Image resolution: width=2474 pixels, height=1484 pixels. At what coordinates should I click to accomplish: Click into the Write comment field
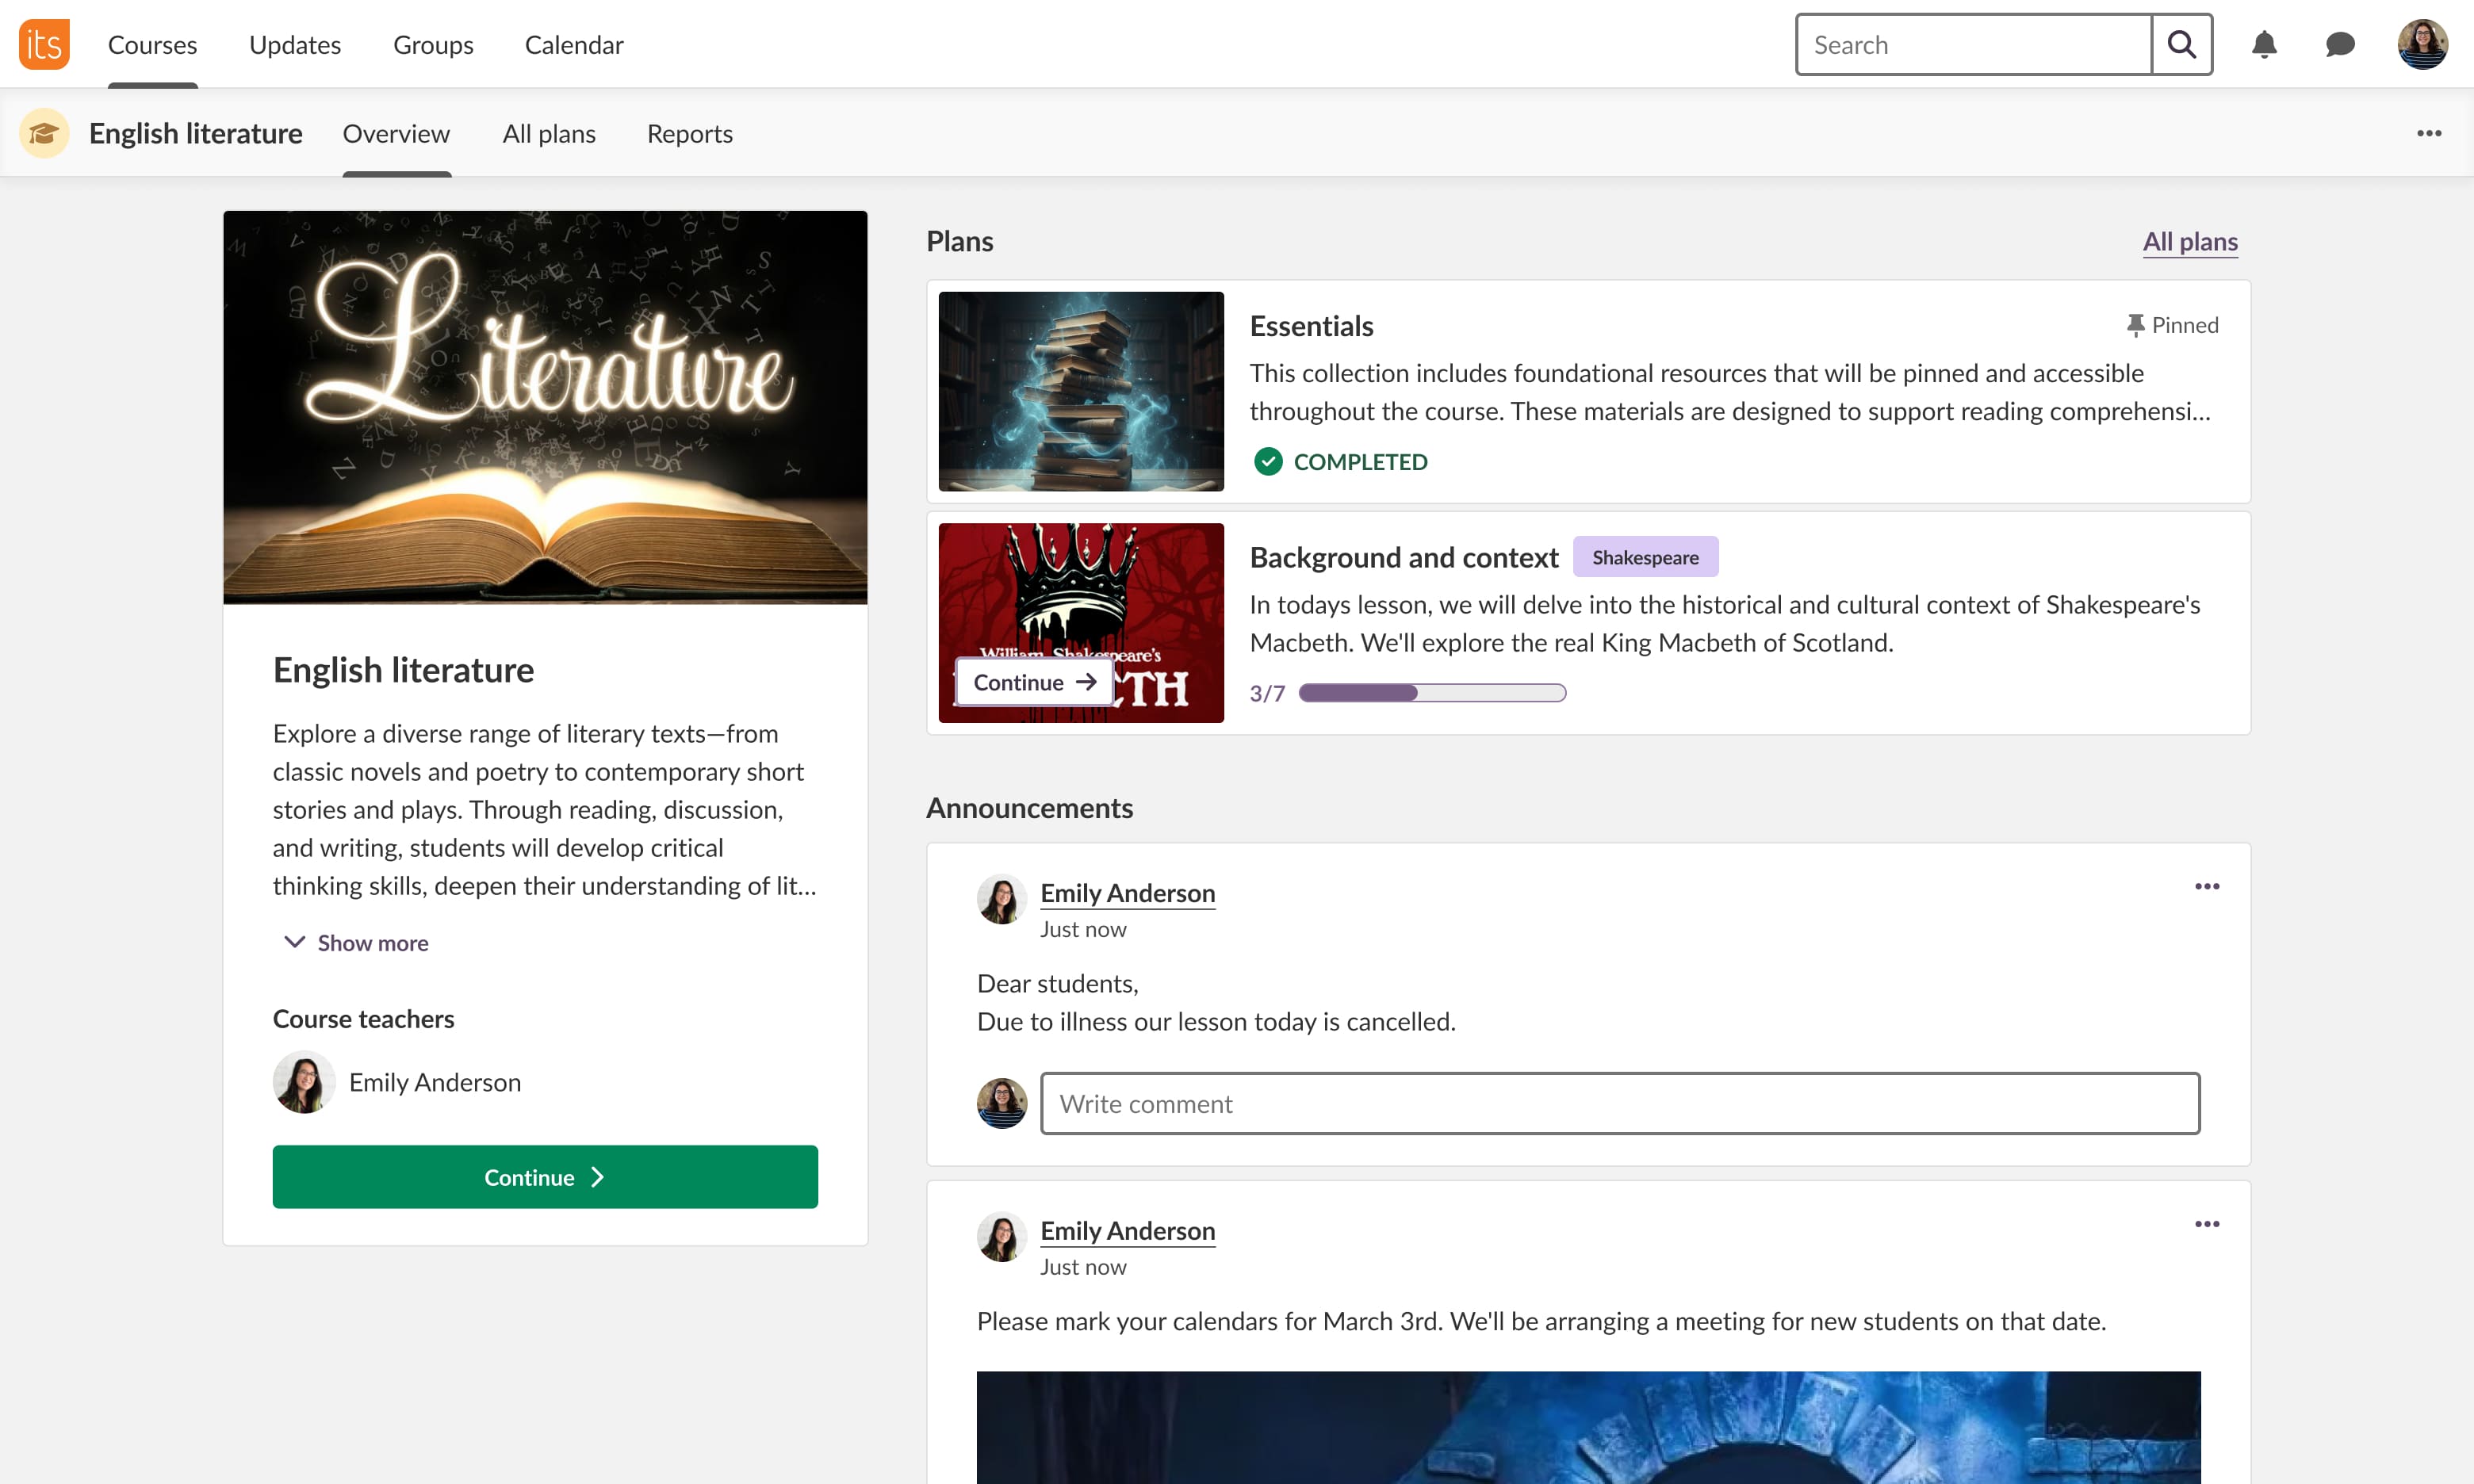point(1619,1104)
